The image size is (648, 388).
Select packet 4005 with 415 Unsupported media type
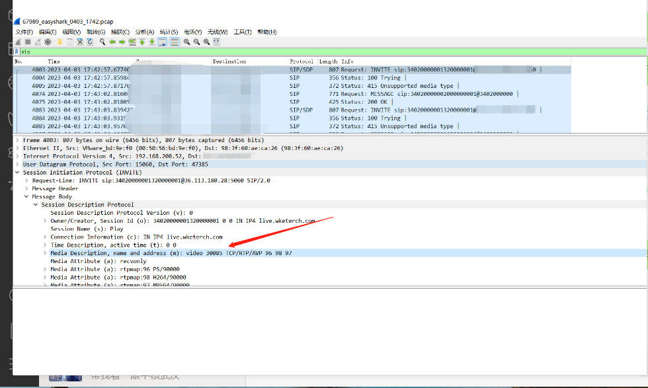292,86
